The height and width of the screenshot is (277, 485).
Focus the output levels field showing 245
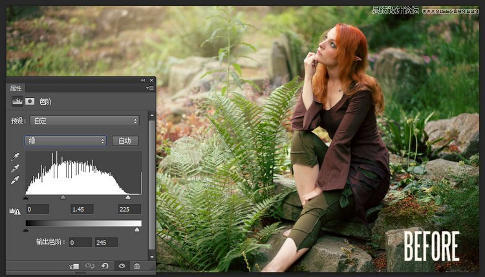click(106, 242)
